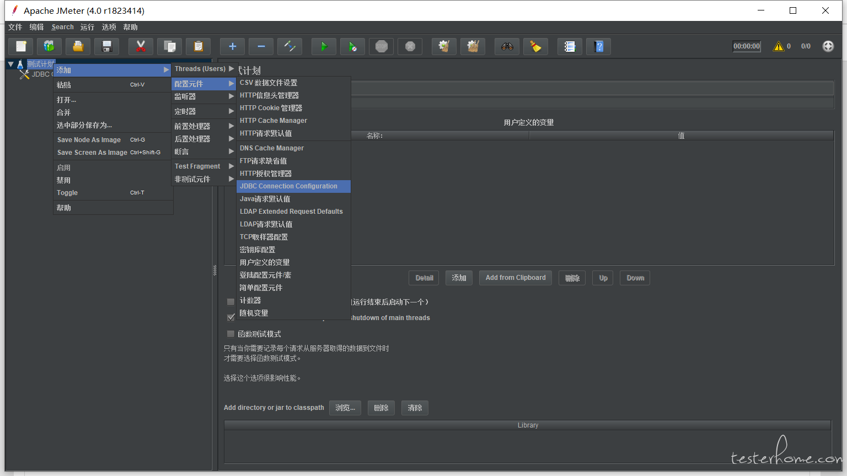The image size is (847, 476).
Task: Open Help with question mark icon
Action: click(599, 46)
